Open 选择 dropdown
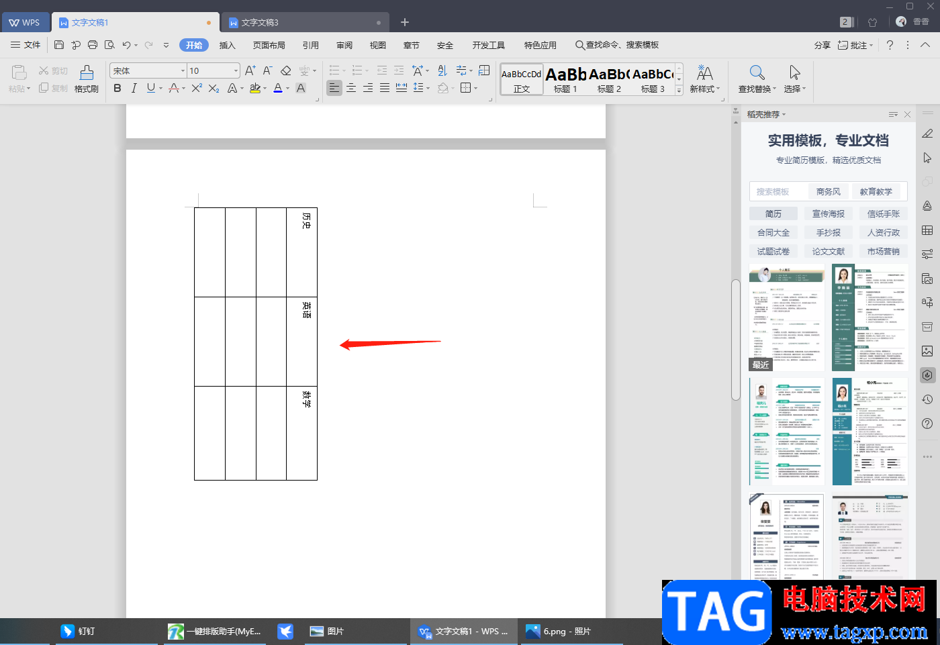The width and height of the screenshot is (940, 645). (x=795, y=79)
